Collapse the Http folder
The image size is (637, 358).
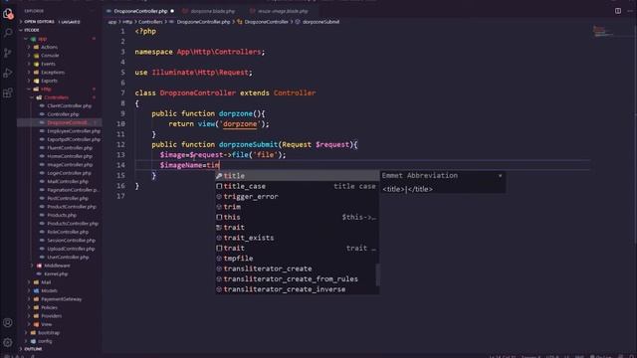tap(29, 89)
